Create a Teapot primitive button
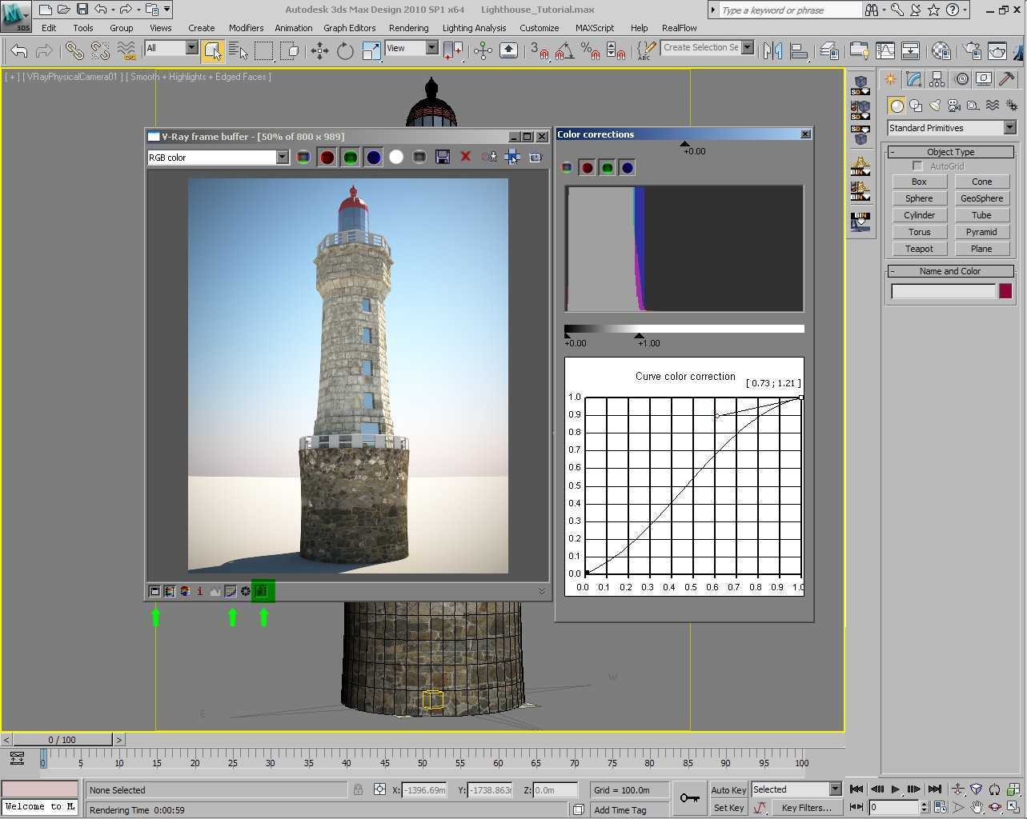 tap(919, 249)
